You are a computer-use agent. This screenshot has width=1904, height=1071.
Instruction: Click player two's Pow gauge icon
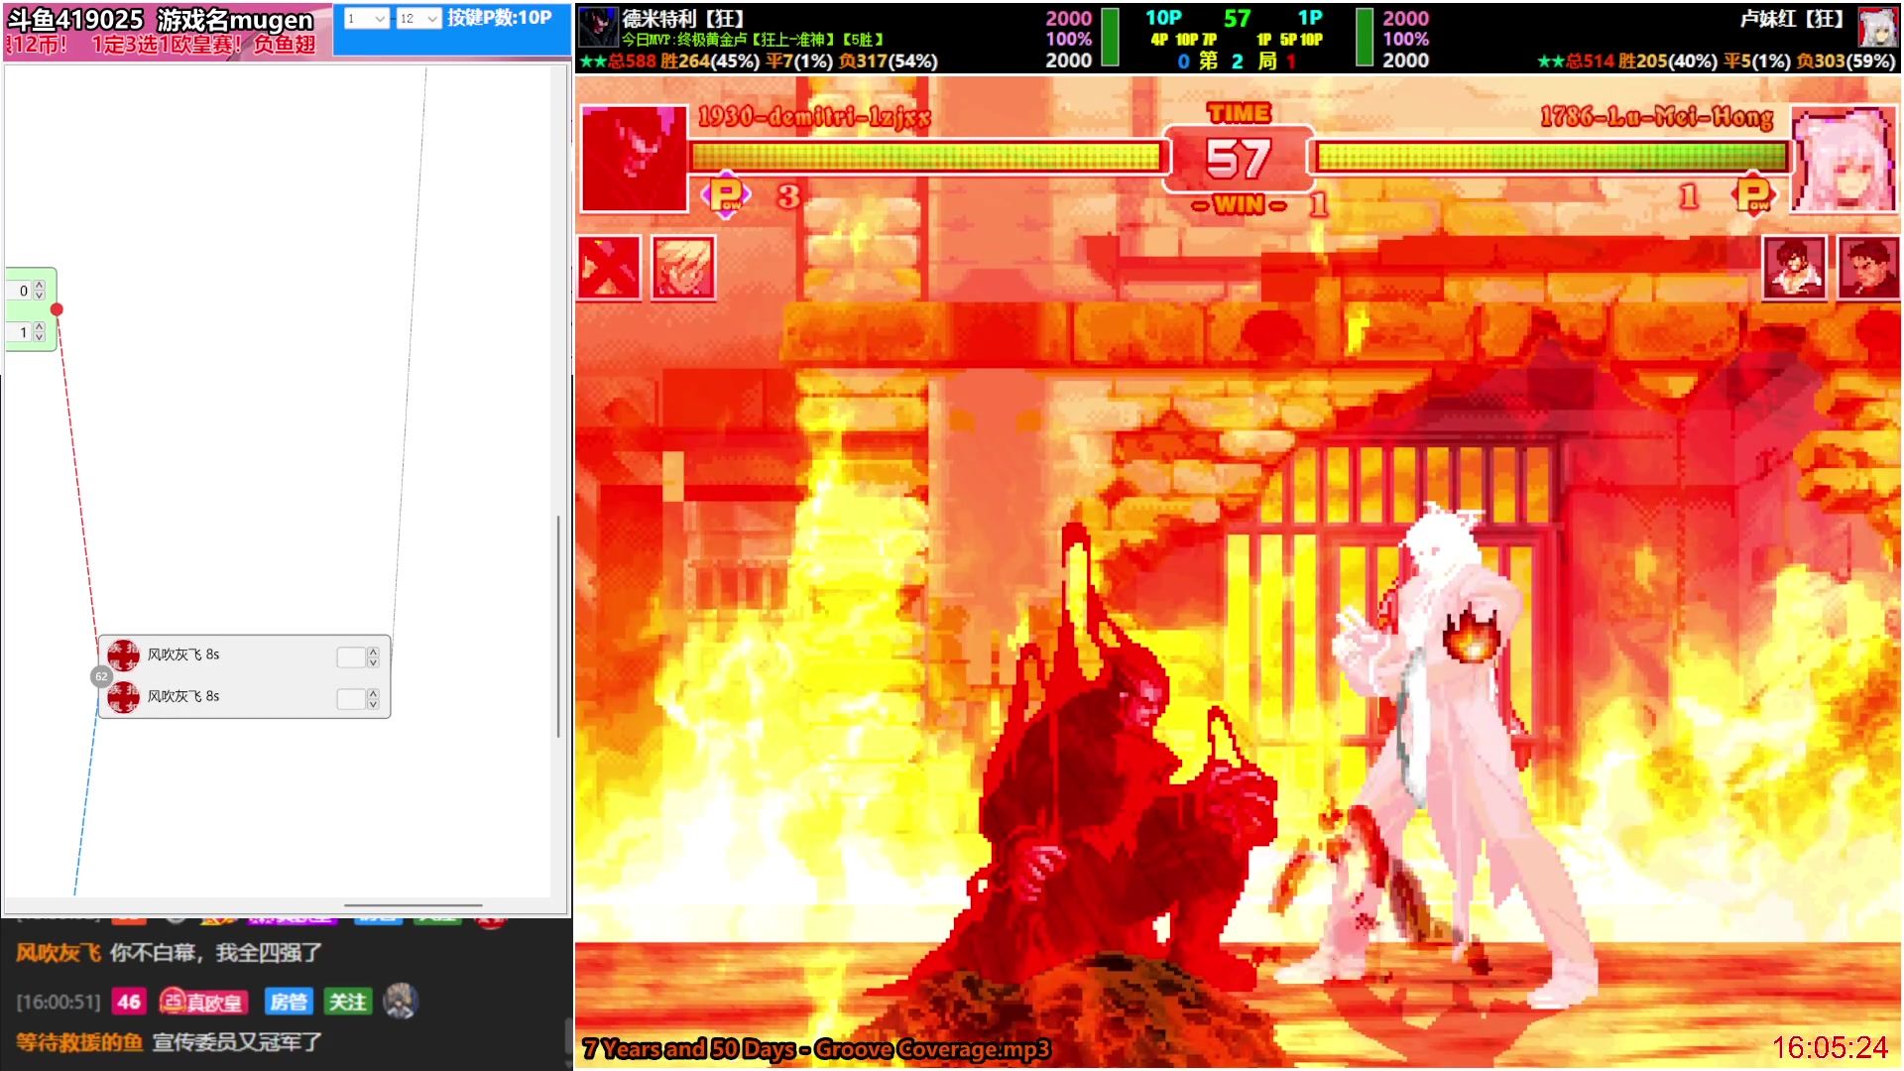(1752, 195)
